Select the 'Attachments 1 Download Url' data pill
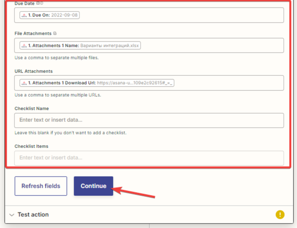This screenshot has height=228, width=297. point(97,83)
